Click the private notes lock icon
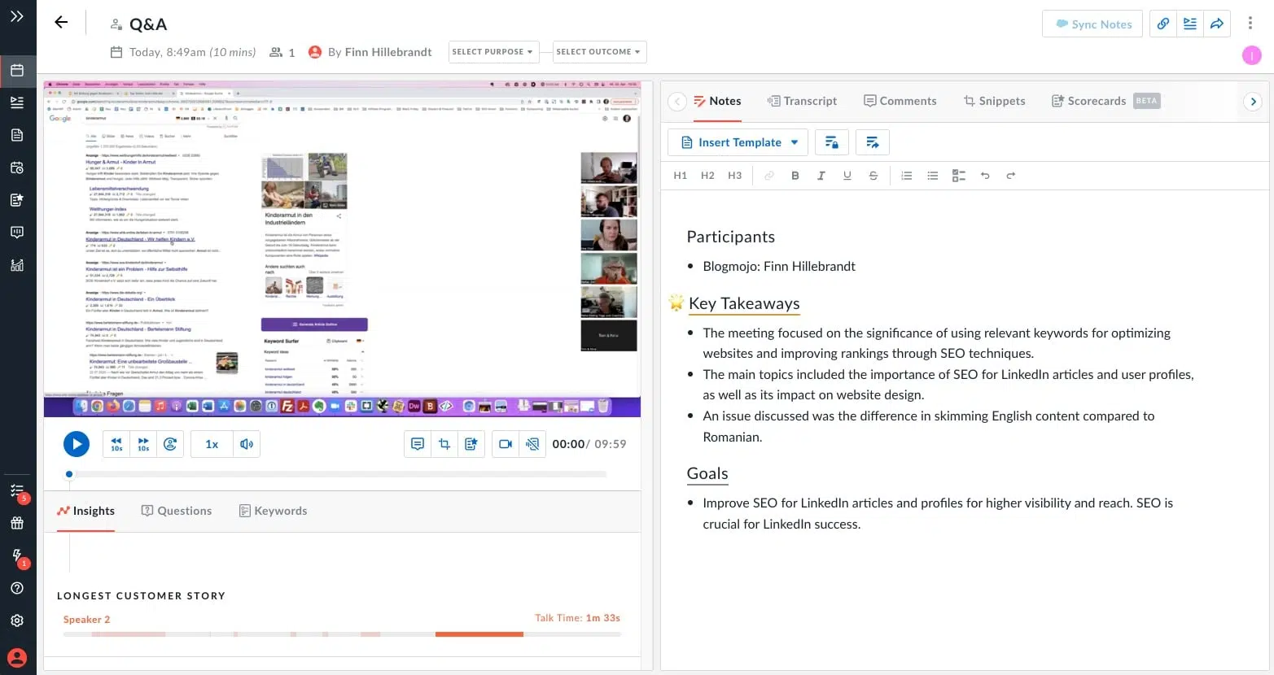This screenshot has height=675, width=1274. (x=831, y=142)
